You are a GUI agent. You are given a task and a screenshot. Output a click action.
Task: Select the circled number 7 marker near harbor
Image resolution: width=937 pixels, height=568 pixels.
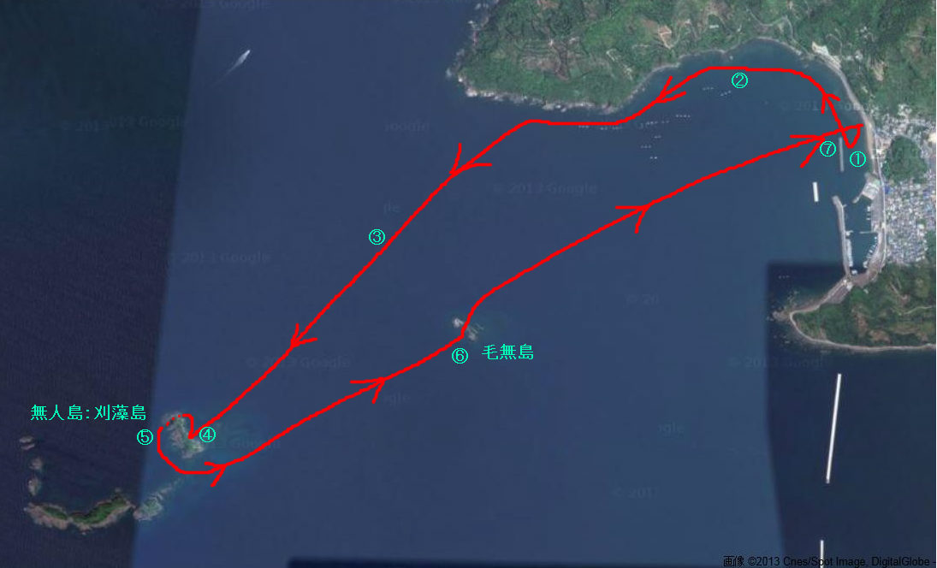point(827,149)
